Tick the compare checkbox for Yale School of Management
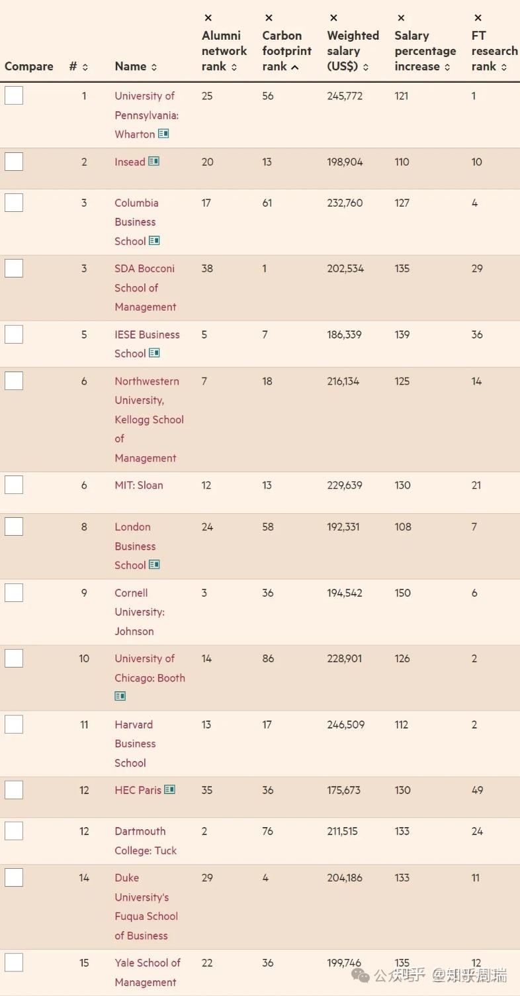The image size is (520, 996). (x=14, y=963)
